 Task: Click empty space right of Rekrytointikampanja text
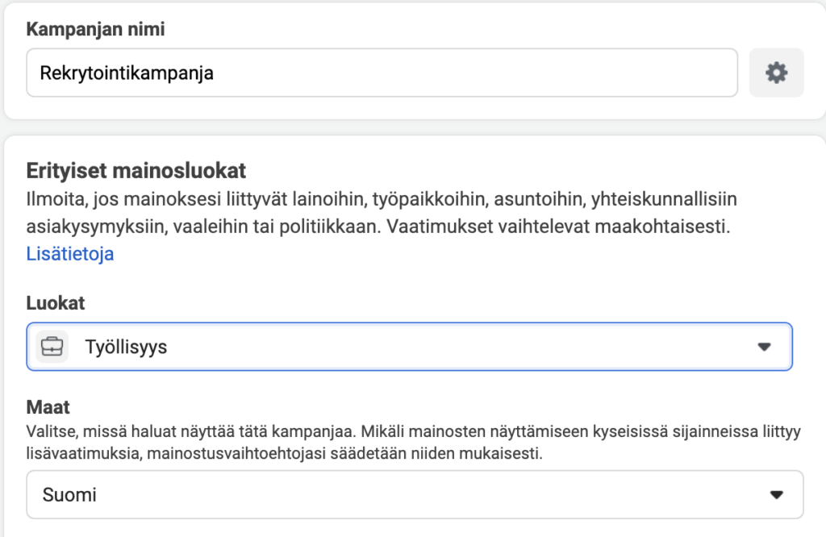(x=474, y=73)
